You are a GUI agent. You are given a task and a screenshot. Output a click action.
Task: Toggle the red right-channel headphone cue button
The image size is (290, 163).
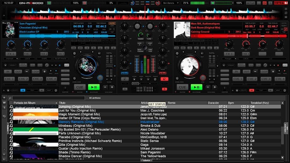tap(164, 79)
